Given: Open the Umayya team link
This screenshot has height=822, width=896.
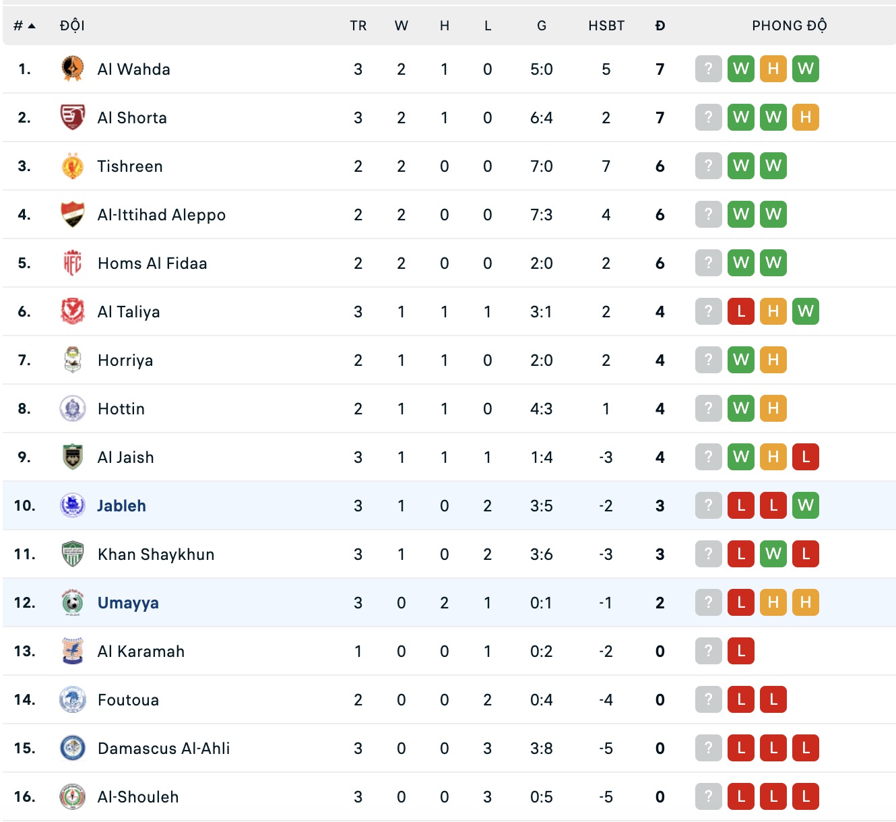Looking at the screenshot, I should point(128,602).
